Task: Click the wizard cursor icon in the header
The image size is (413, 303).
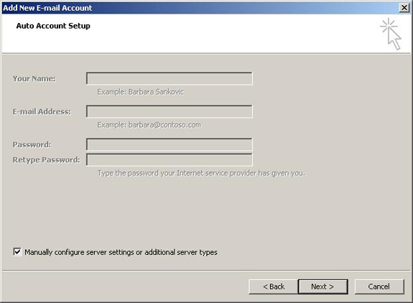Action: coord(391,34)
